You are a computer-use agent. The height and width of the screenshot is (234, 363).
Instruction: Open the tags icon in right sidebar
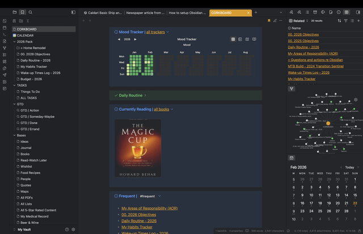[x=323, y=12]
